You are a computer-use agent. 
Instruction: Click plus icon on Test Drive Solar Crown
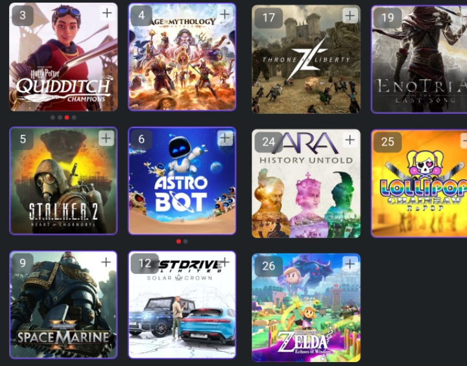tap(225, 262)
